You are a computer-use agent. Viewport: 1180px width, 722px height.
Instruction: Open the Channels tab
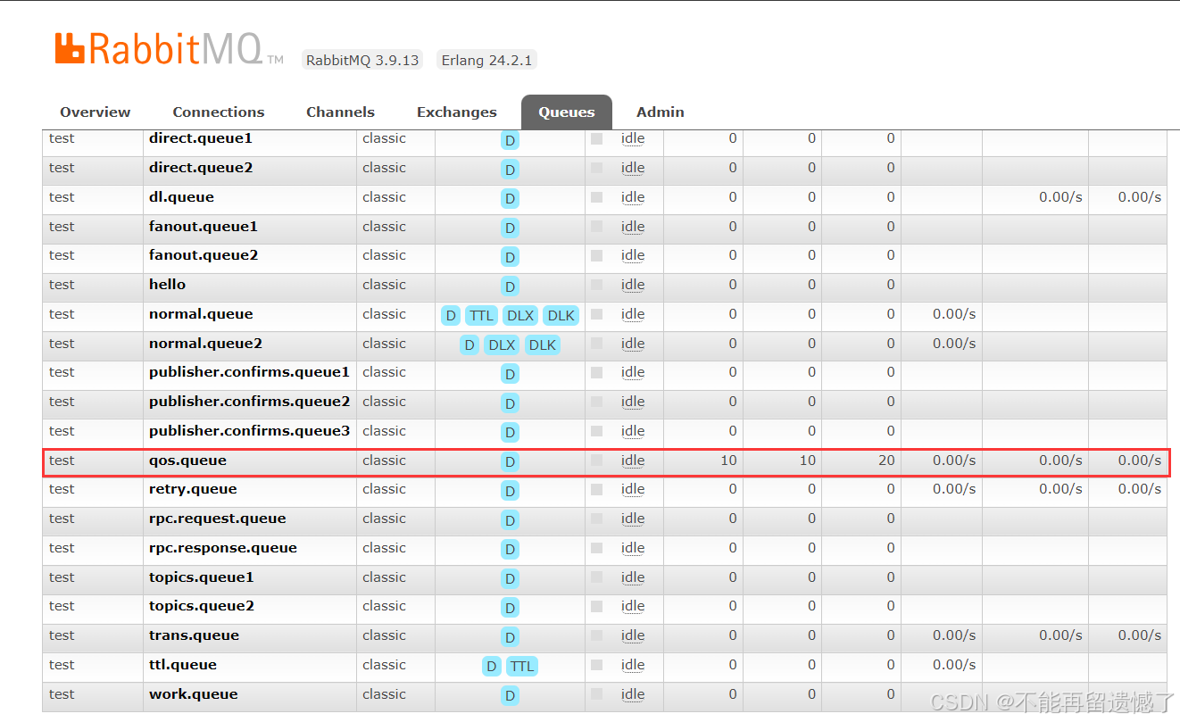[x=340, y=112]
